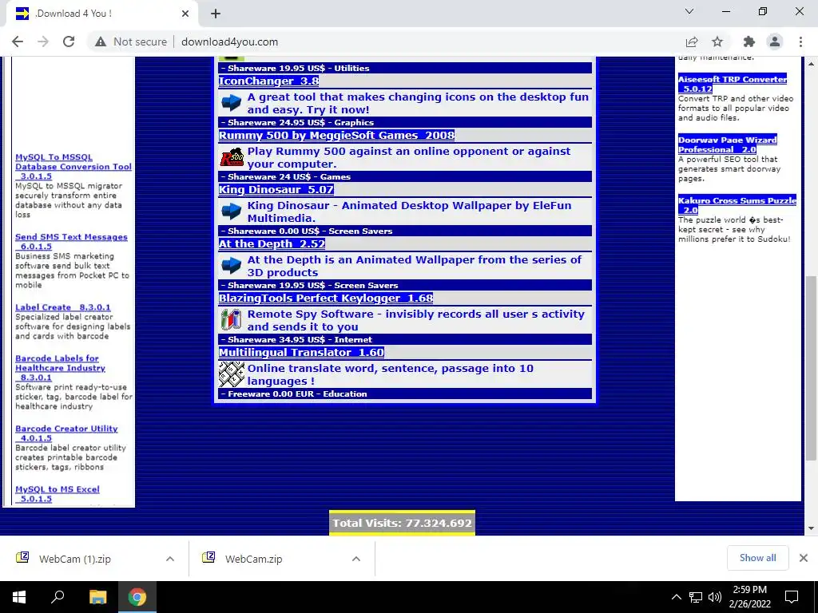Open the notification center icon

point(792,597)
